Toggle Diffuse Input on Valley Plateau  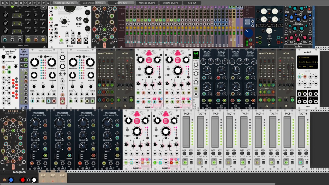309,8
